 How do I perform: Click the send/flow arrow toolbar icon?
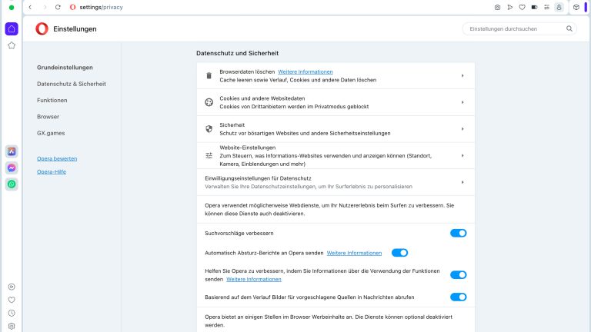click(x=510, y=7)
